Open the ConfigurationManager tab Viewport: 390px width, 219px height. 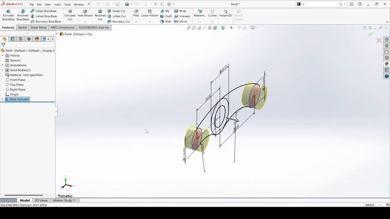[21, 39]
